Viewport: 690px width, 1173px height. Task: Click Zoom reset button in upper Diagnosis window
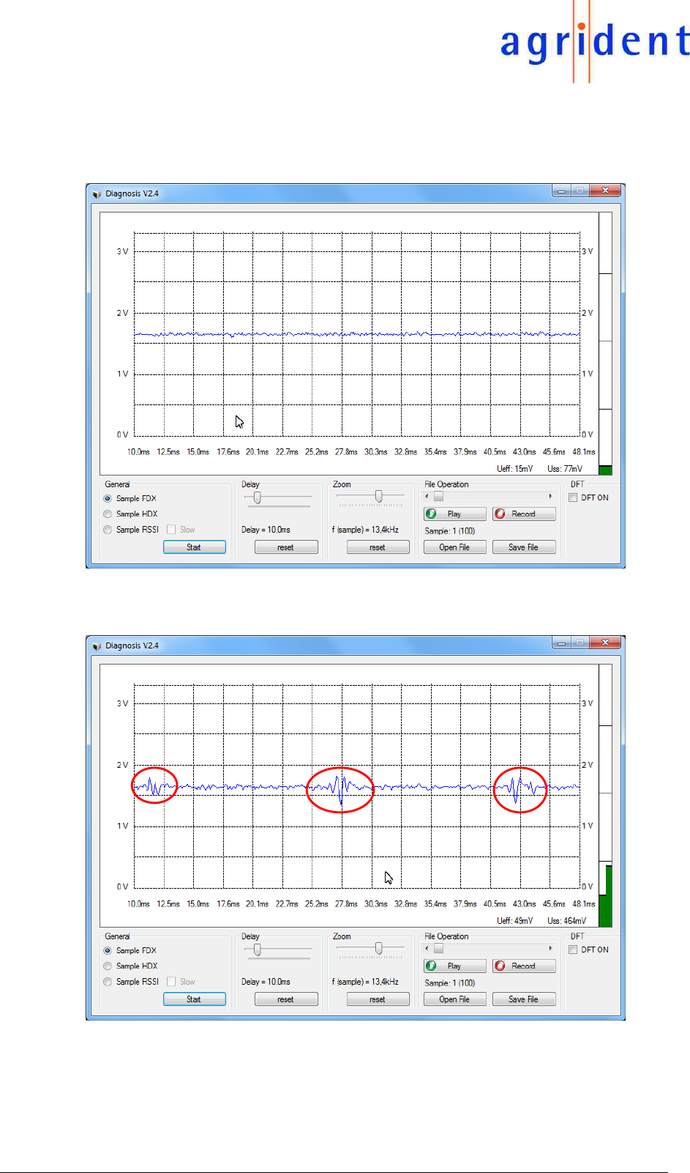(378, 547)
